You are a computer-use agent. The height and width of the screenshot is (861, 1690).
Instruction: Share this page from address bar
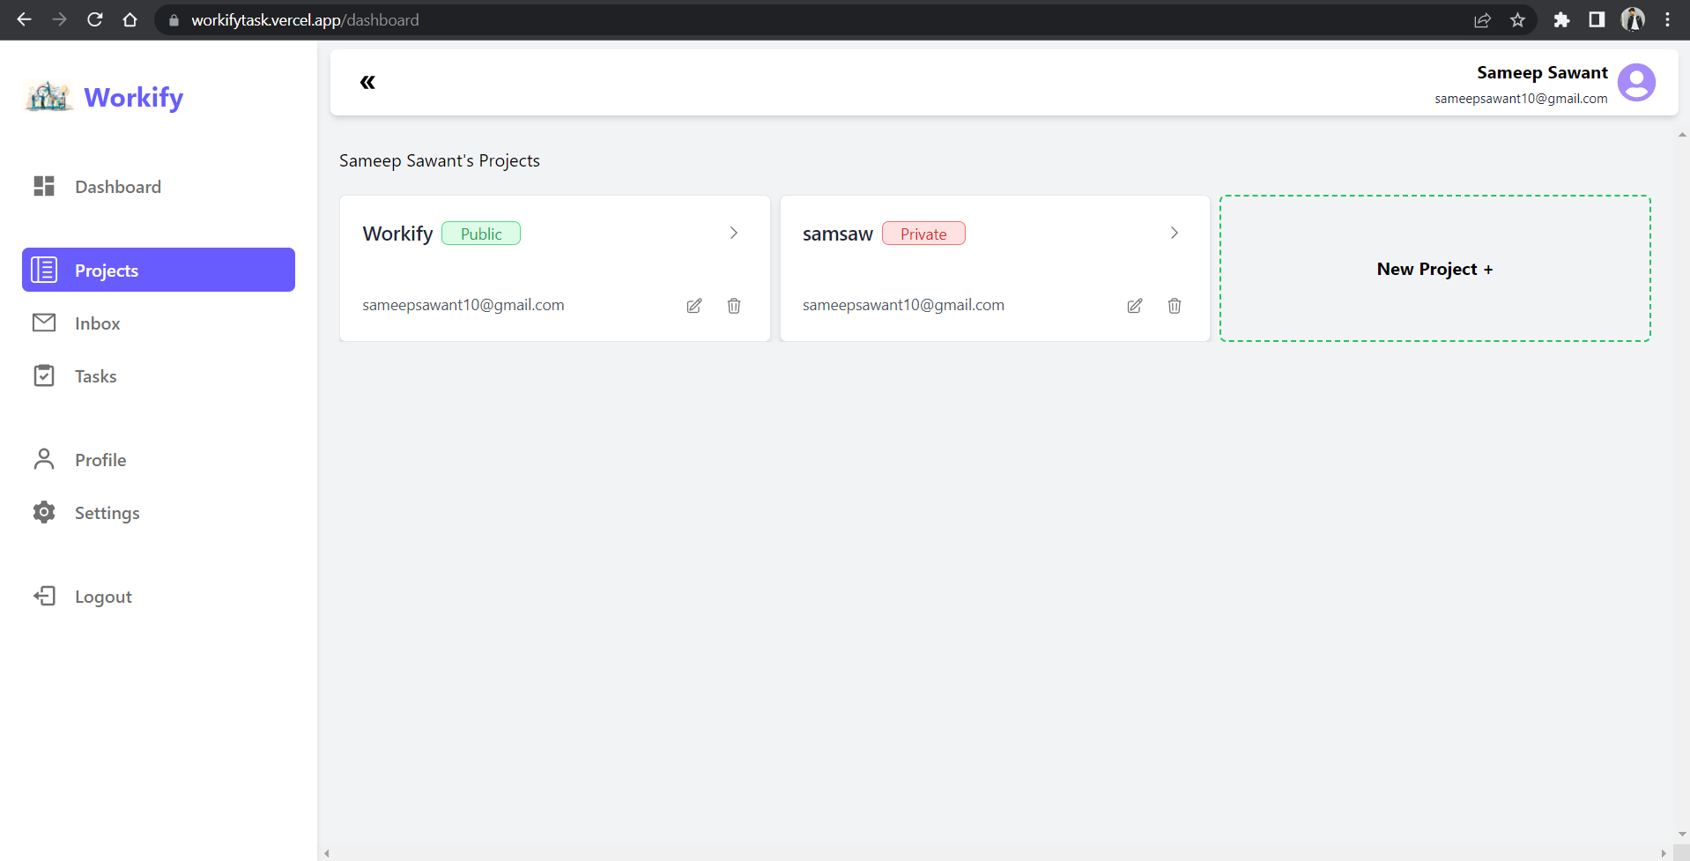coord(1482,19)
